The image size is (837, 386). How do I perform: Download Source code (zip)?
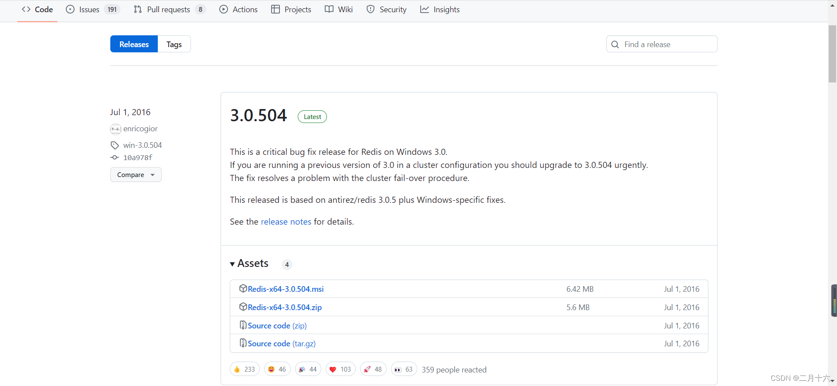click(x=277, y=325)
